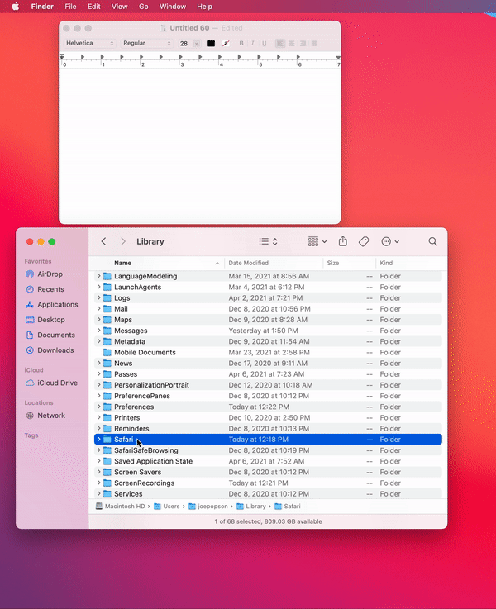The image size is (496, 609).
Task: Open the File menu
Action: pyautogui.click(x=70, y=7)
